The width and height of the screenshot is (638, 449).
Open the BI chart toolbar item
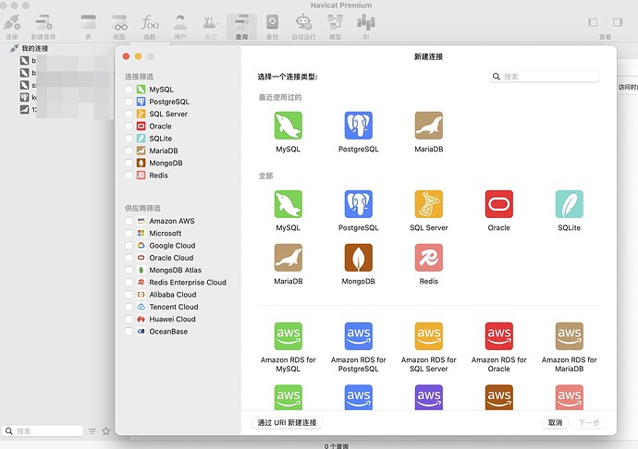point(366,27)
